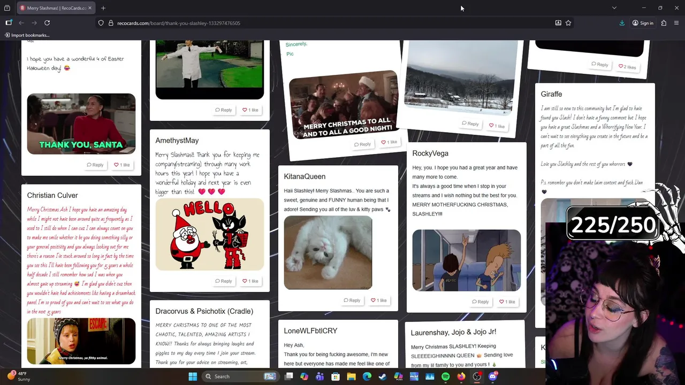685x385 pixels.
Task: Reload the page with the refresh icon
Action: pos(47,23)
